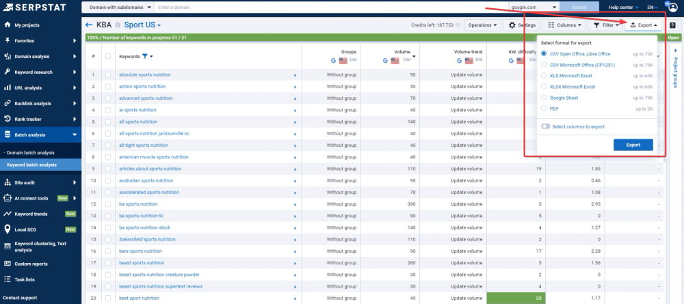Click the info icon beside Credits left
This screenshot has height=304, width=684.
458,25
